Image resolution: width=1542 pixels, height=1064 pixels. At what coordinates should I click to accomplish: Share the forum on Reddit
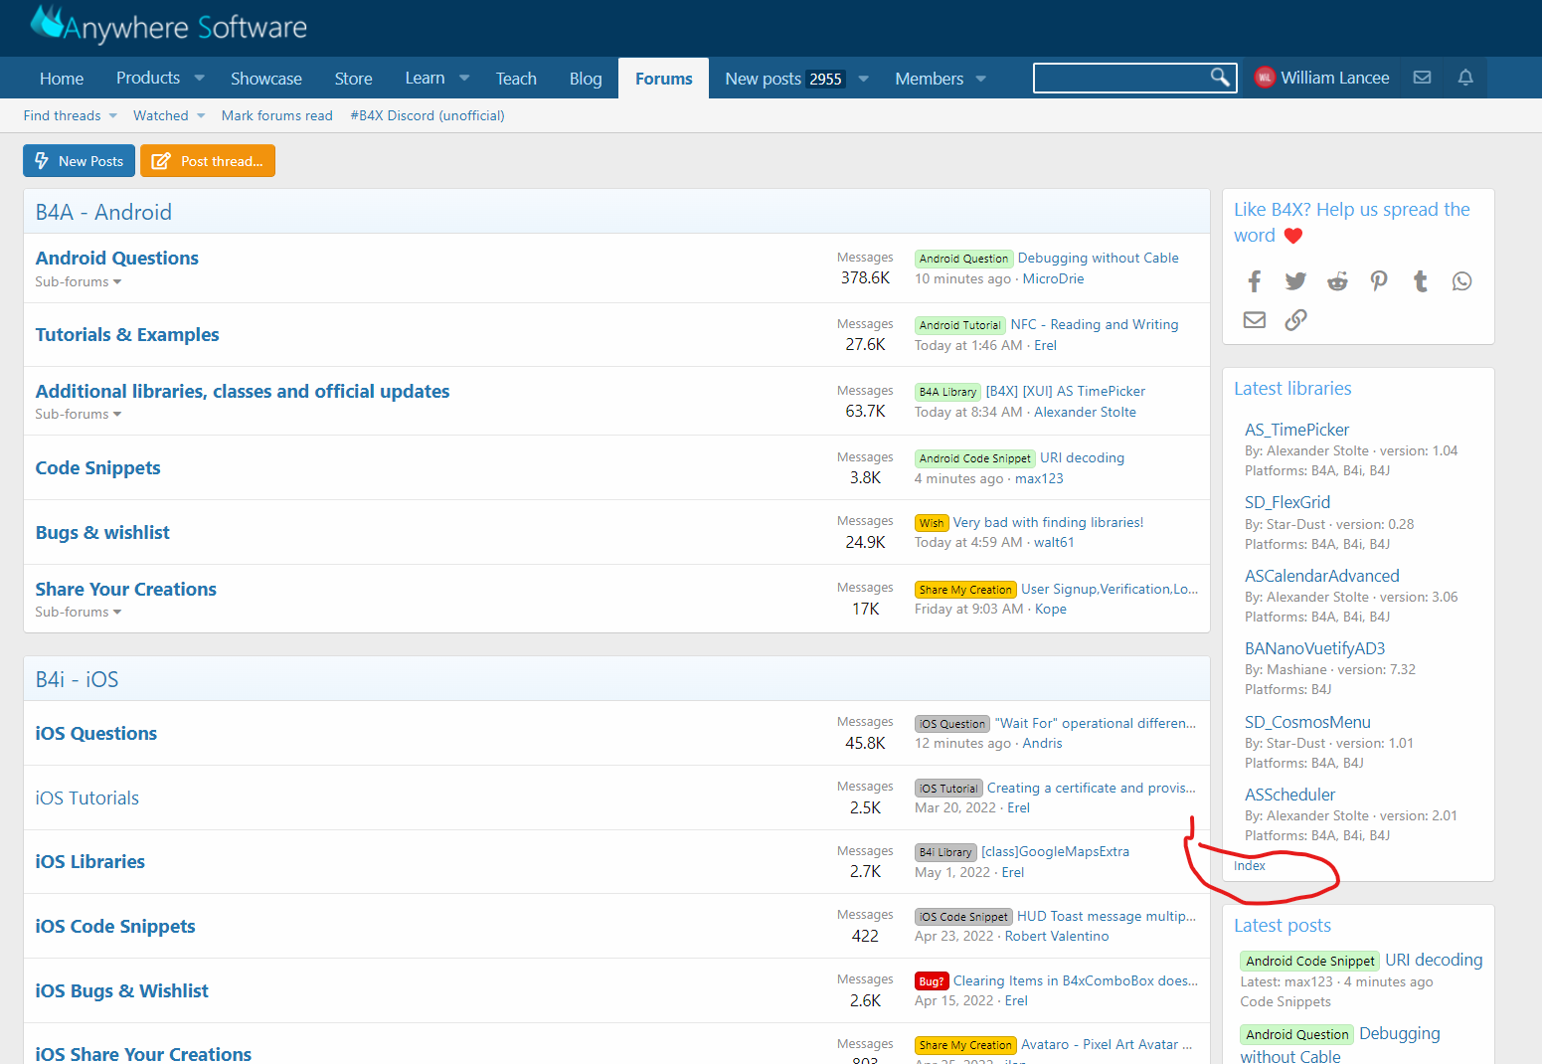[x=1337, y=281]
